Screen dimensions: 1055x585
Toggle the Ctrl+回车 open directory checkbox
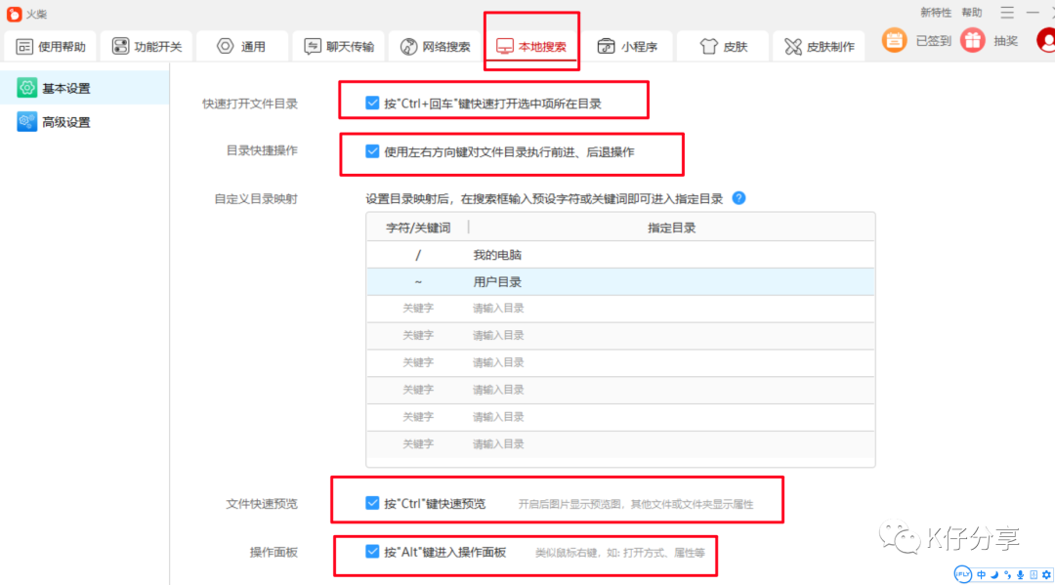pos(372,103)
